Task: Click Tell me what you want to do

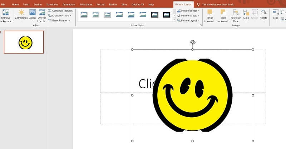Action: click(218, 4)
